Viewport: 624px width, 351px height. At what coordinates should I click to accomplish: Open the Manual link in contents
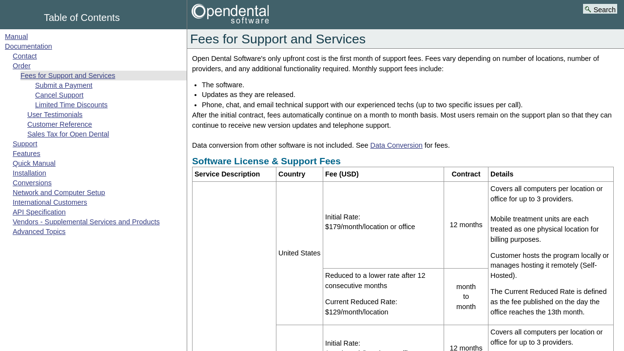click(x=16, y=37)
